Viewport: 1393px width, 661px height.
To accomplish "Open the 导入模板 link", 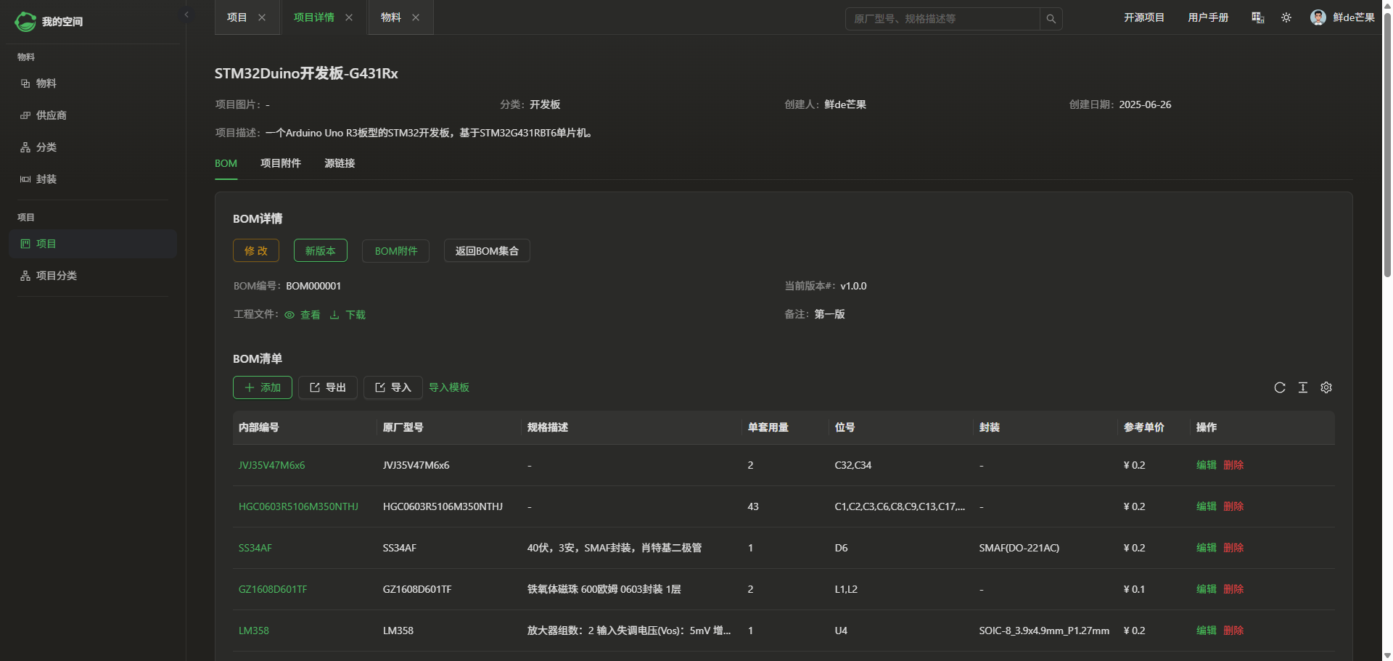I will (449, 387).
